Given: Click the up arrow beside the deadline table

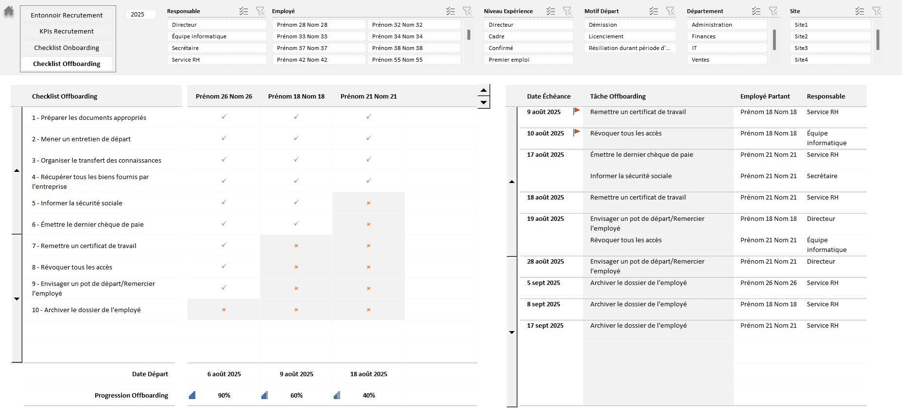Looking at the screenshot, I should pos(512,182).
